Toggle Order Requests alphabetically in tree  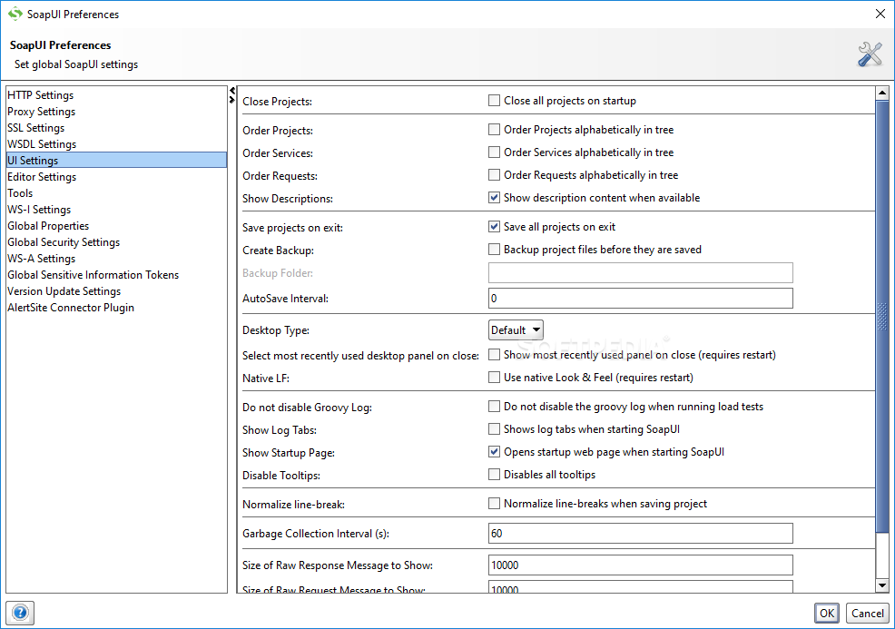[x=495, y=174]
